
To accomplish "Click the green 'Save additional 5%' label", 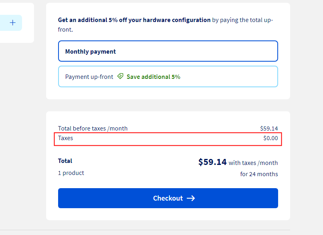I will [153, 76].
